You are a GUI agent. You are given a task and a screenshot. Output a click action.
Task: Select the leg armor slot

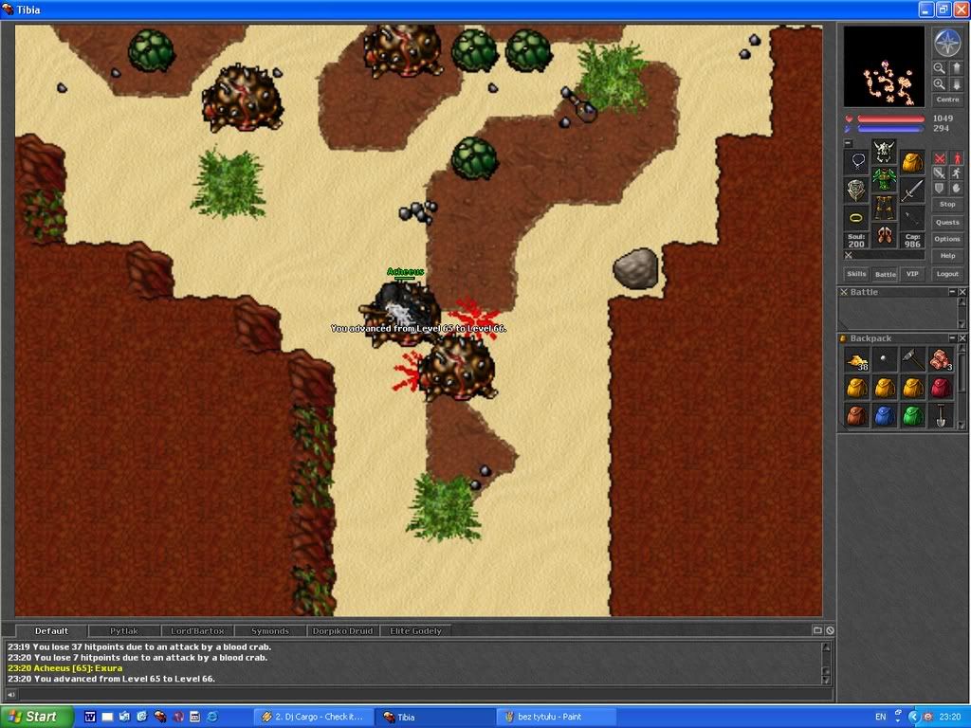[885, 208]
